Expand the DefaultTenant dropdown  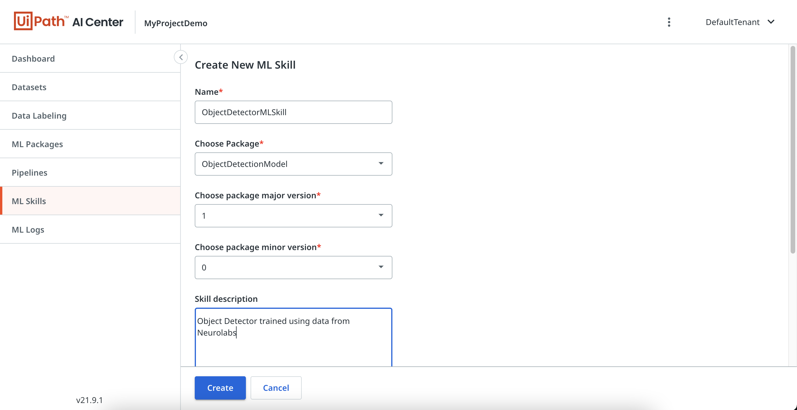click(740, 22)
